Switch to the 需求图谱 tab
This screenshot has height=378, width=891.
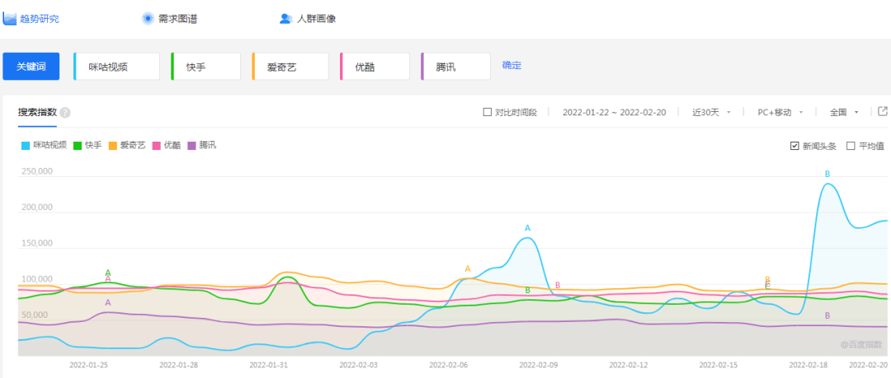point(178,19)
